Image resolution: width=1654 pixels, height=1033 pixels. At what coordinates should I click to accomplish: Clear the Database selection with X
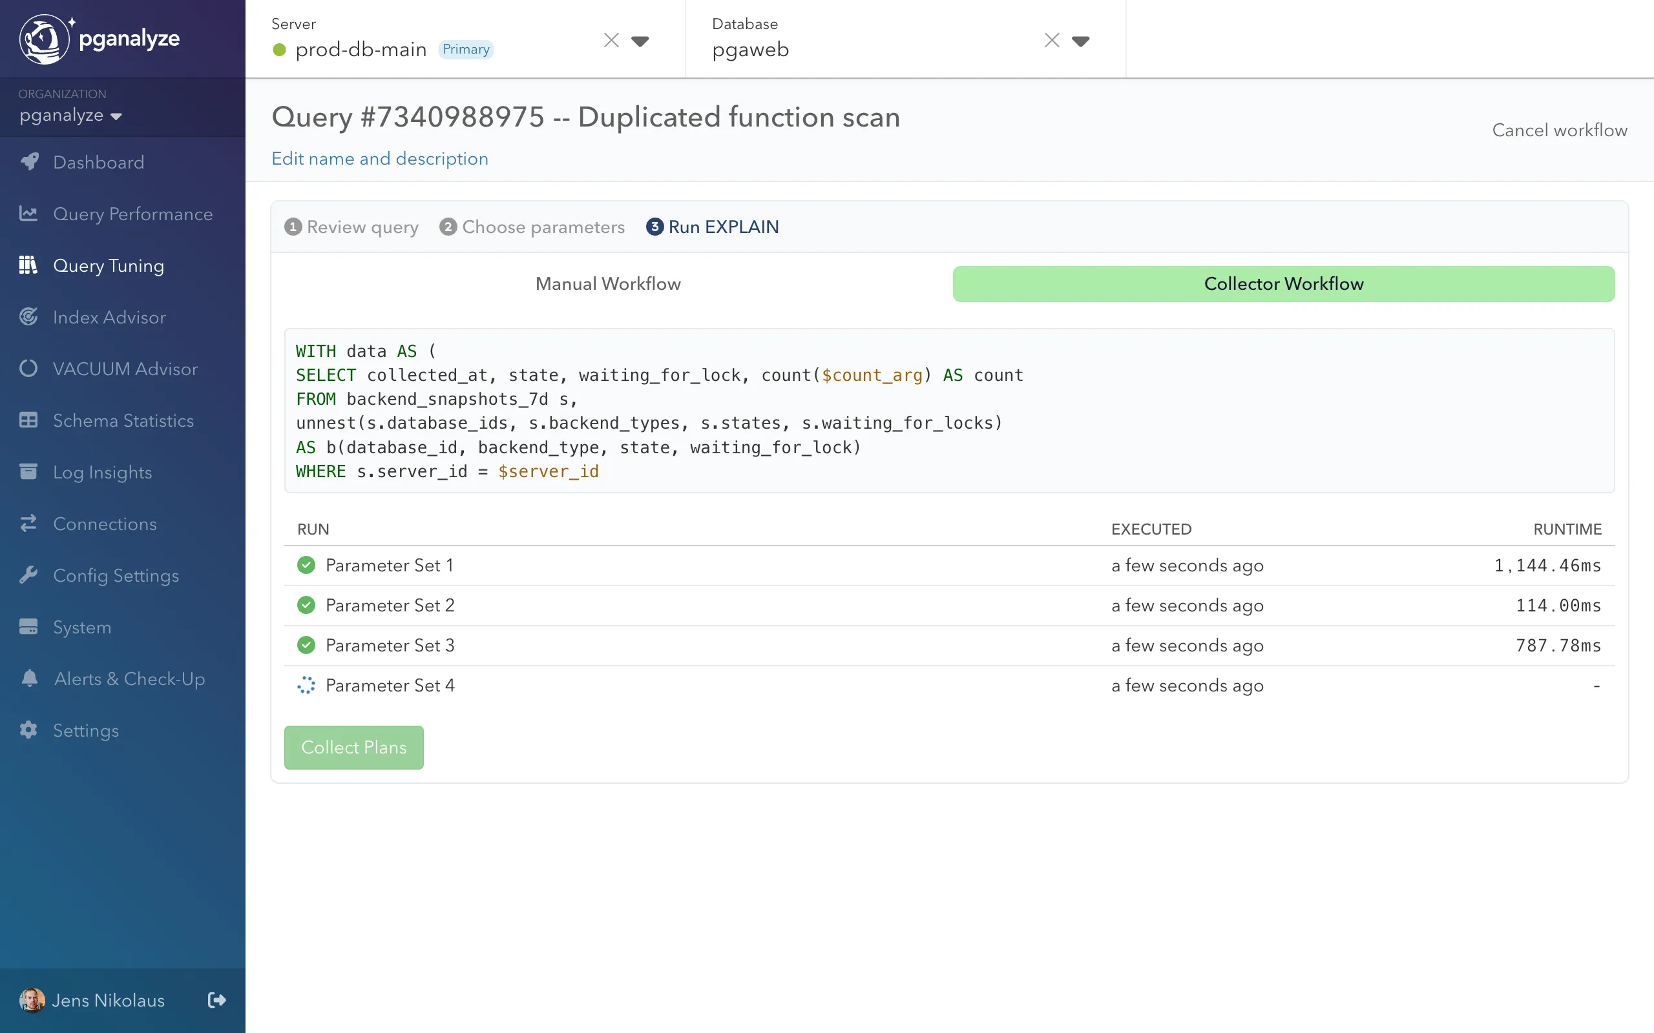tap(1052, 40)
